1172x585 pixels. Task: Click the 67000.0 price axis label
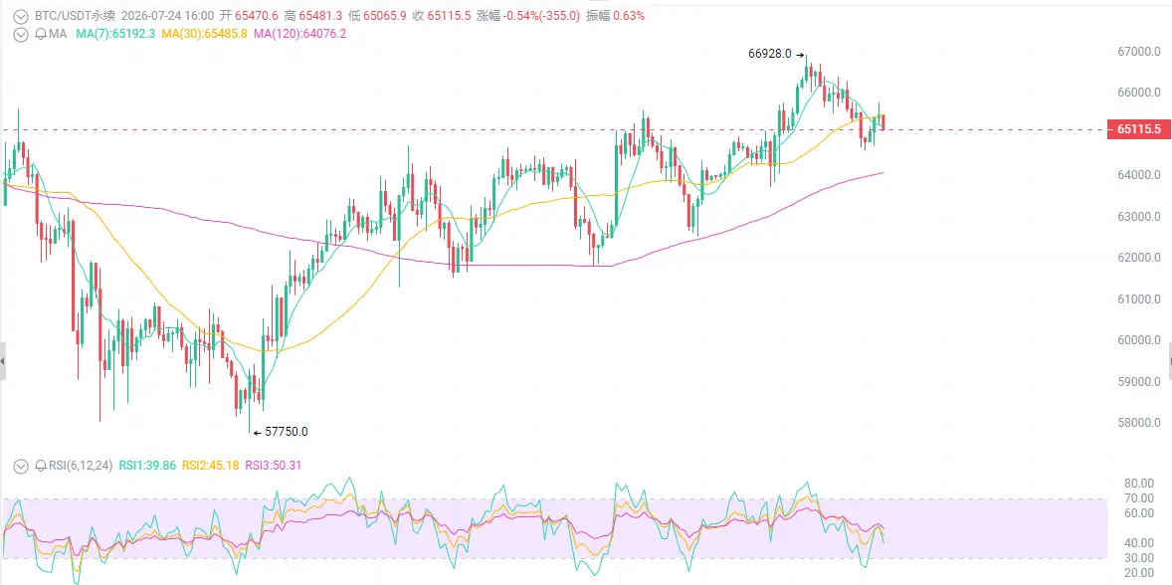tap(1139, 51)
